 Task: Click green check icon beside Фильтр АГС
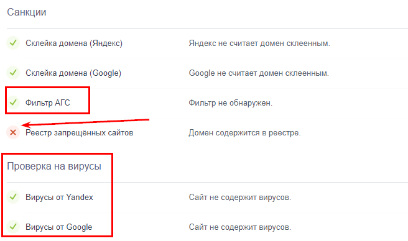[13, 102]
